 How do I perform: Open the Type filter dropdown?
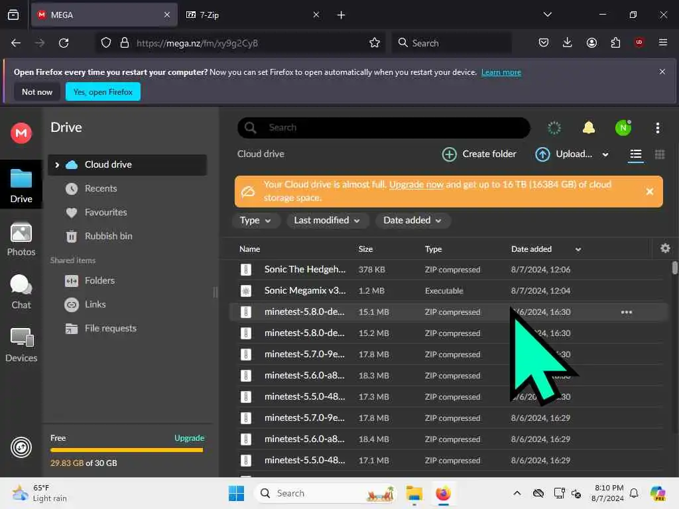point(255,220)
